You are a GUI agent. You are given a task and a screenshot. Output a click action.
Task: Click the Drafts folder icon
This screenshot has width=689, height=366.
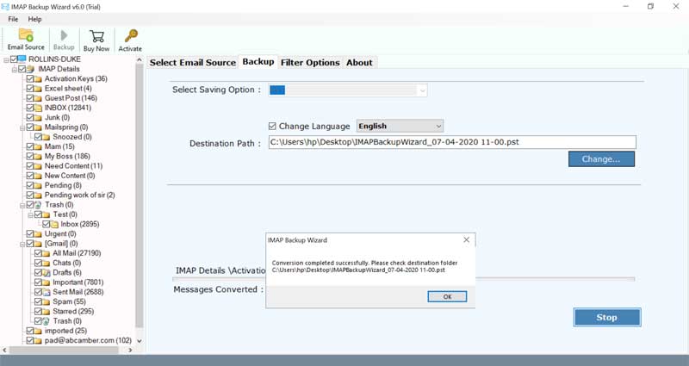(x=47, y=272)
